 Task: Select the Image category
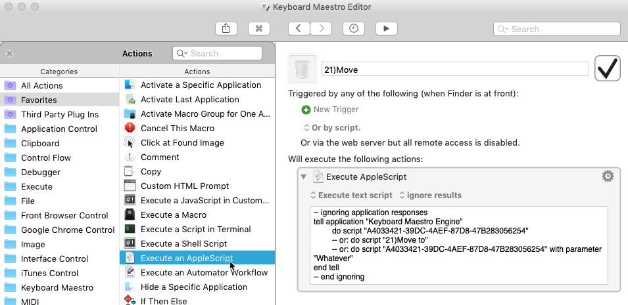60,244
